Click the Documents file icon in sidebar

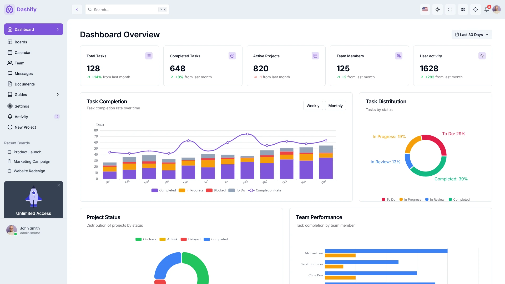click(10, 84)
